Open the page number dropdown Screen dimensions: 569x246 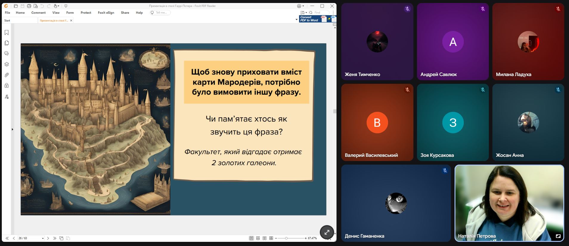point(43,238)
